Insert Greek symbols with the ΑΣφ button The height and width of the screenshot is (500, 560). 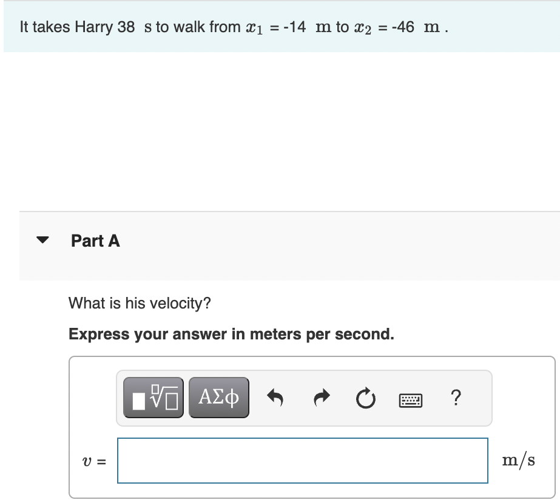[218, 397]
